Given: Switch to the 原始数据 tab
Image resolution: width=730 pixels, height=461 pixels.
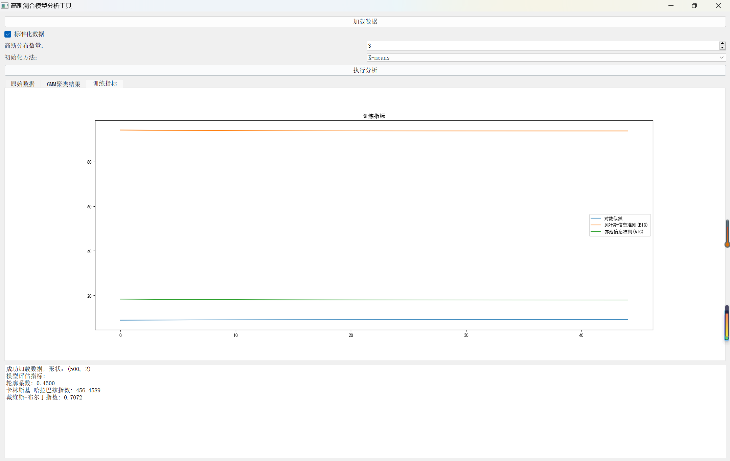Looking at the screenshot, I should point(23,84).
